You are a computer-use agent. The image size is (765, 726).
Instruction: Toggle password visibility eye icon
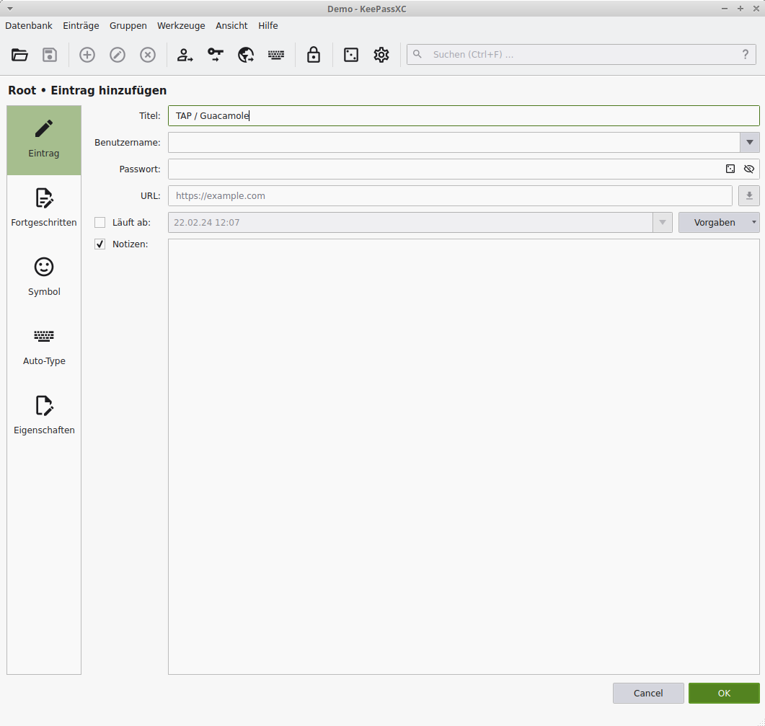click(x=748, y=169)
